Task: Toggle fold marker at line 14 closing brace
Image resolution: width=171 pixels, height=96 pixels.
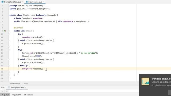Action: (x=9, y=47)
